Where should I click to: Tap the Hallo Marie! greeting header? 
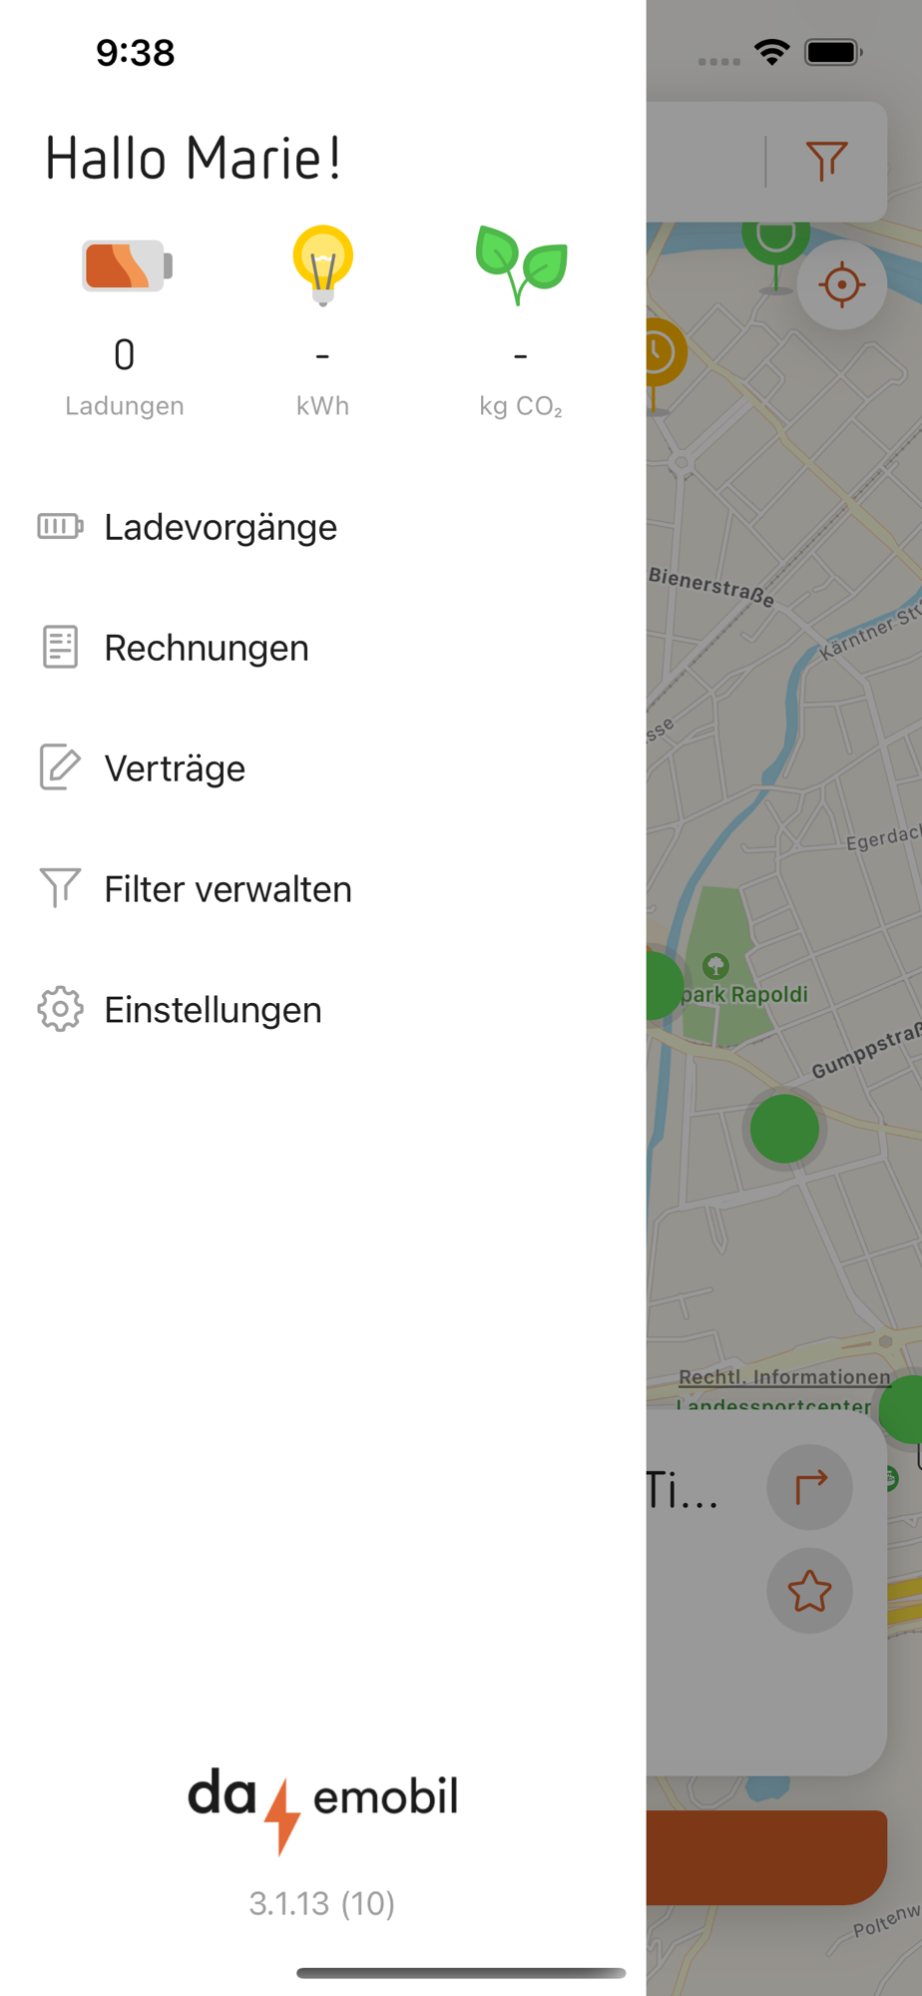(194, 159)
